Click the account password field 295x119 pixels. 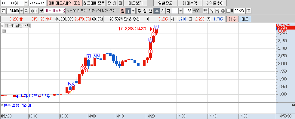(38, 3)
